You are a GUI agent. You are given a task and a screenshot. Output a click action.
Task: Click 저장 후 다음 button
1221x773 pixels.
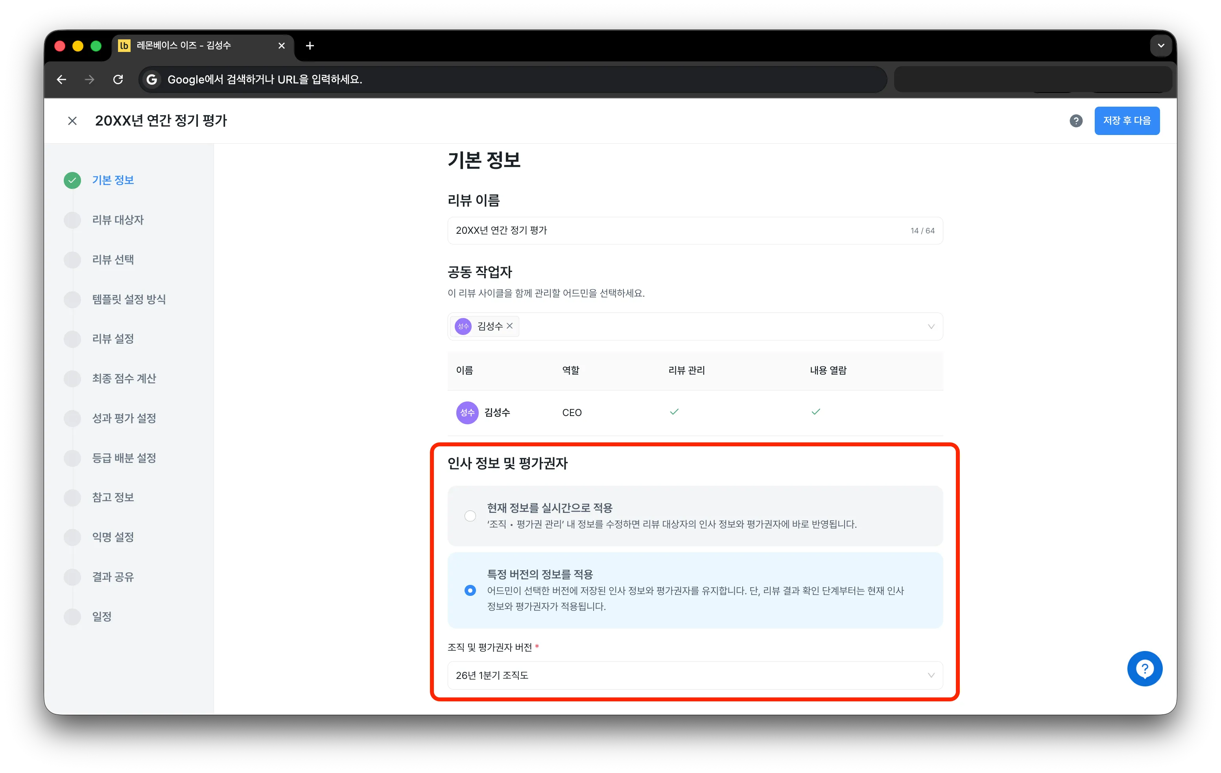point(1127,121)
